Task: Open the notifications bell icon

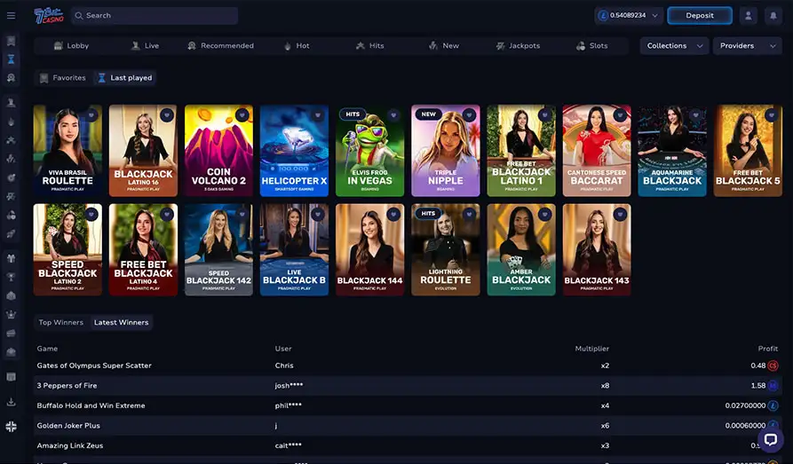Action: tap(773, 16)
